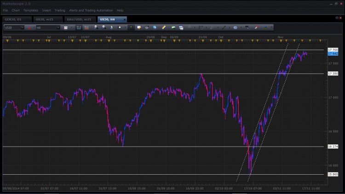Click the scroll-to-end chart icon

[119, 28]
